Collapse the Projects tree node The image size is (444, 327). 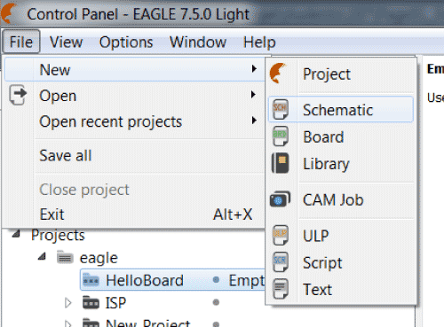coord(16,234)
